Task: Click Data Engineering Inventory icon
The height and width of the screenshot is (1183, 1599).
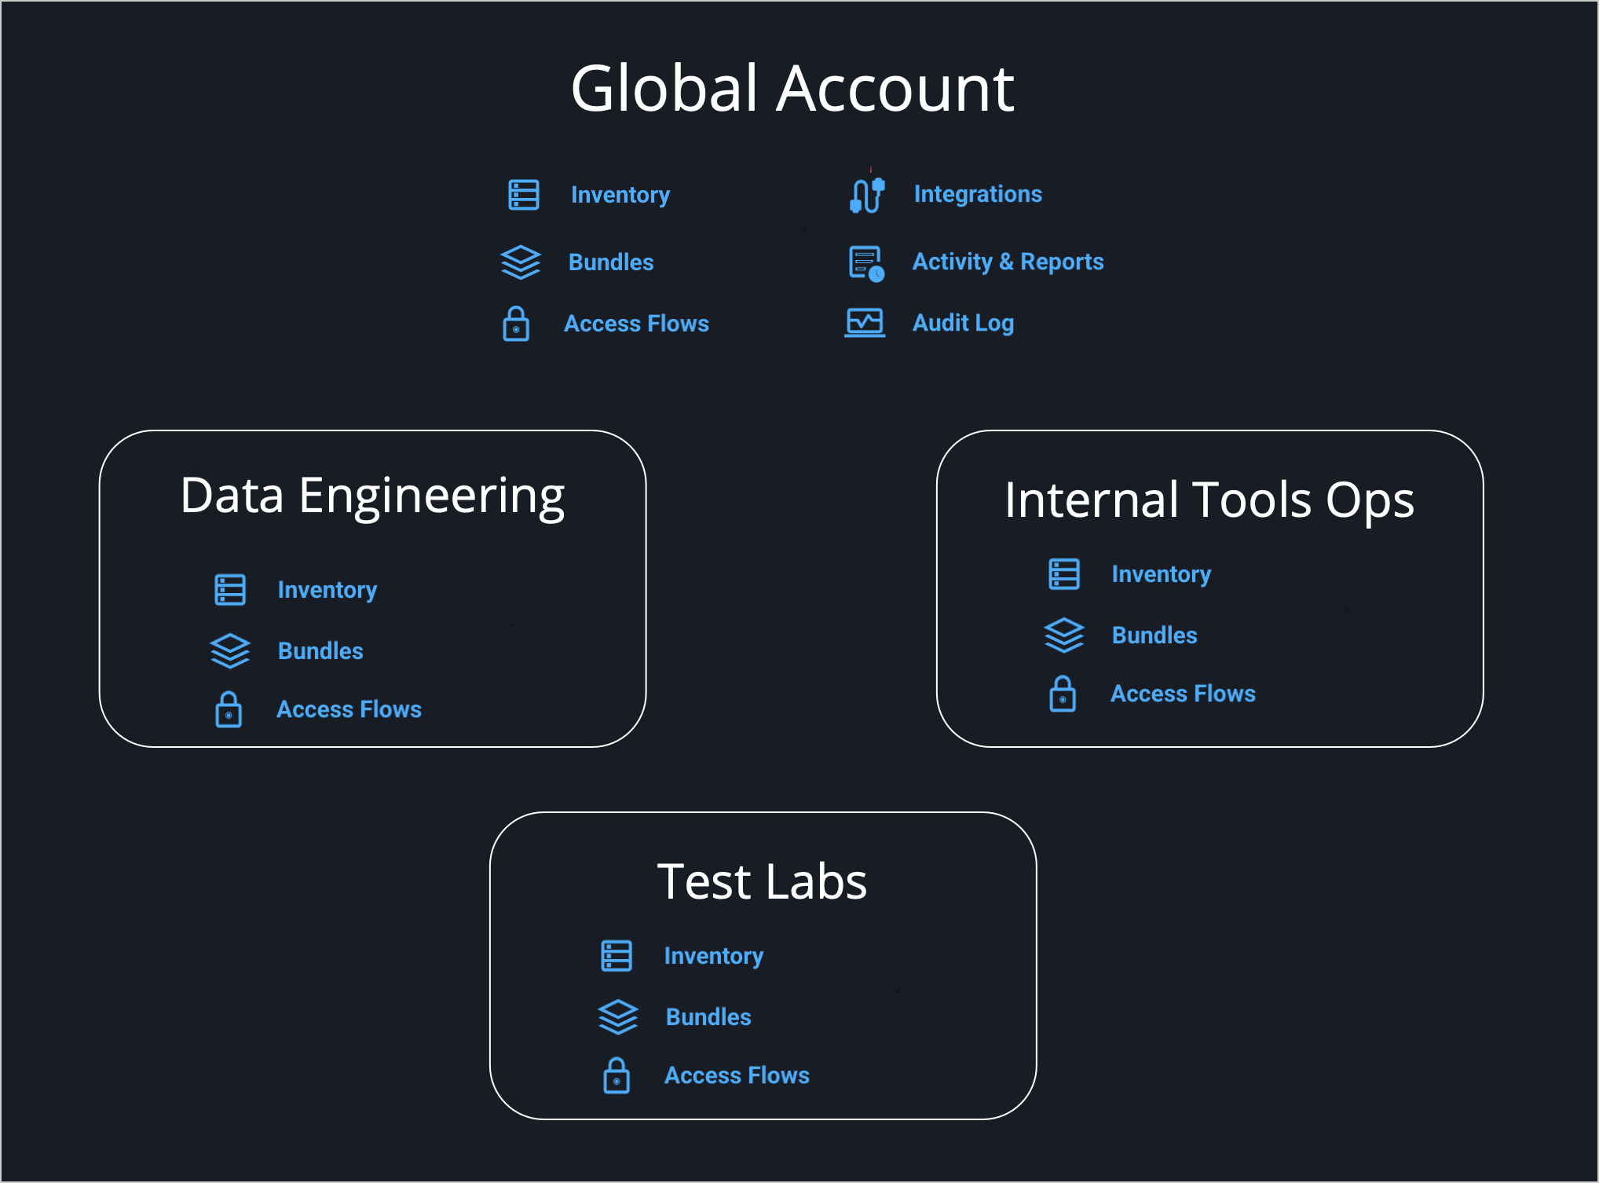Action: 230,590
